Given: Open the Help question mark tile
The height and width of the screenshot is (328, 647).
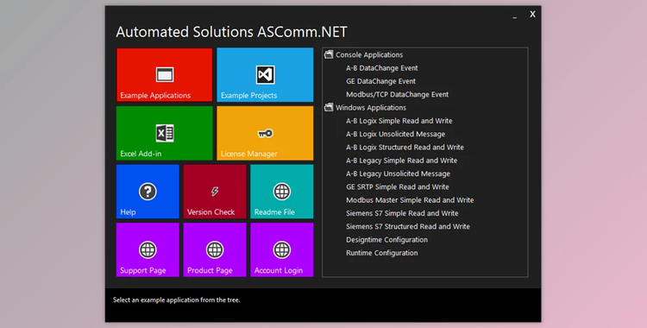Looking at the screenshot, I should pos(148,192).
